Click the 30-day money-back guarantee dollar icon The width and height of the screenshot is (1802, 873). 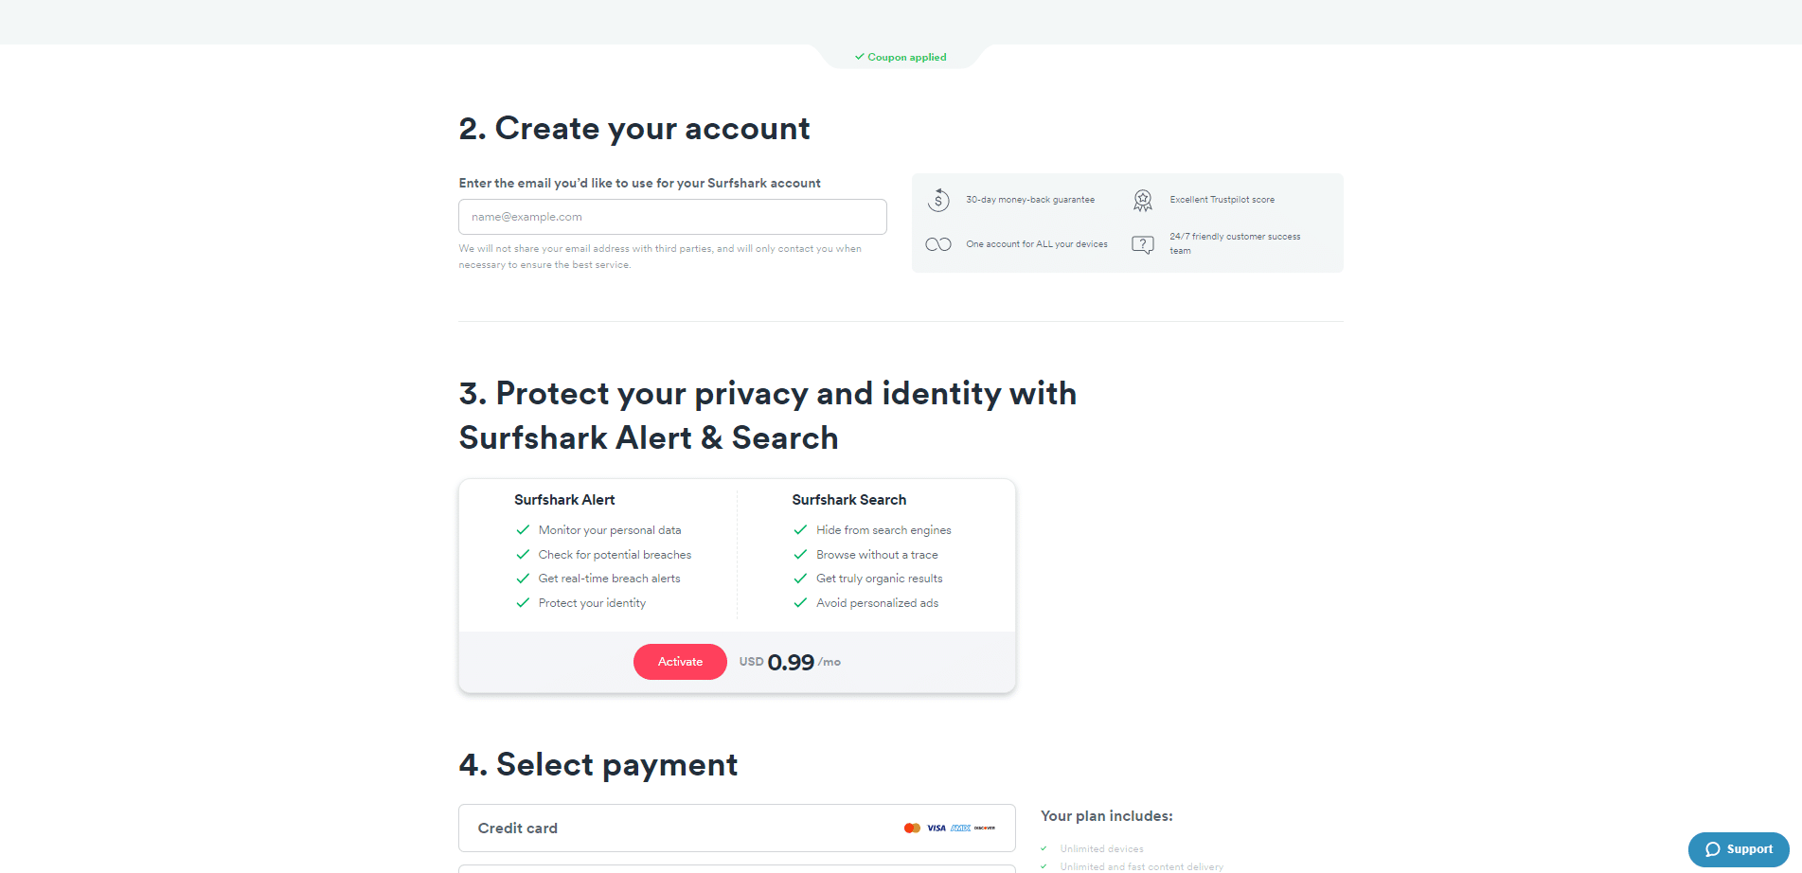tap(938, 200)
